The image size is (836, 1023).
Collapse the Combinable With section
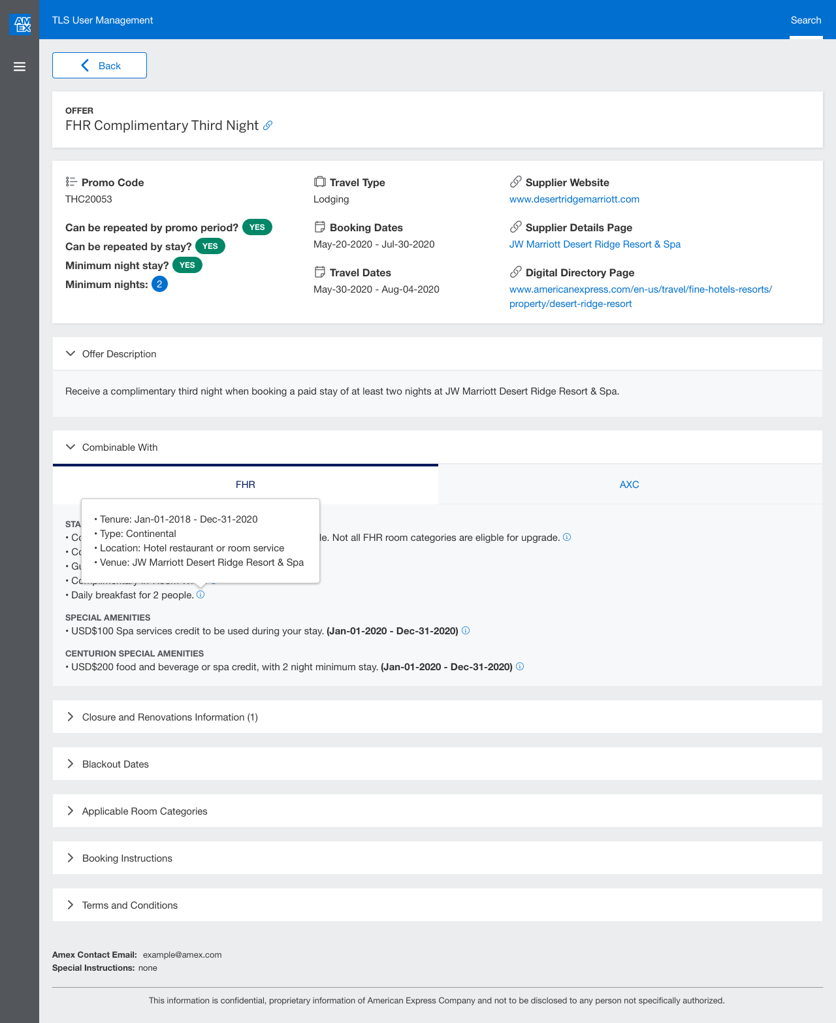point(71,447)
